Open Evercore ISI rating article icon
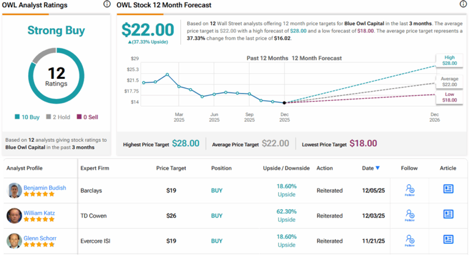The image size is (469, 255). click(448, 240)
